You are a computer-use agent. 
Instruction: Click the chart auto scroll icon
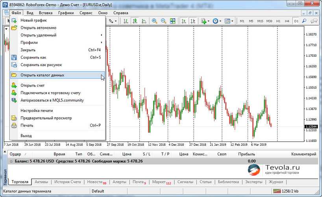183,21
